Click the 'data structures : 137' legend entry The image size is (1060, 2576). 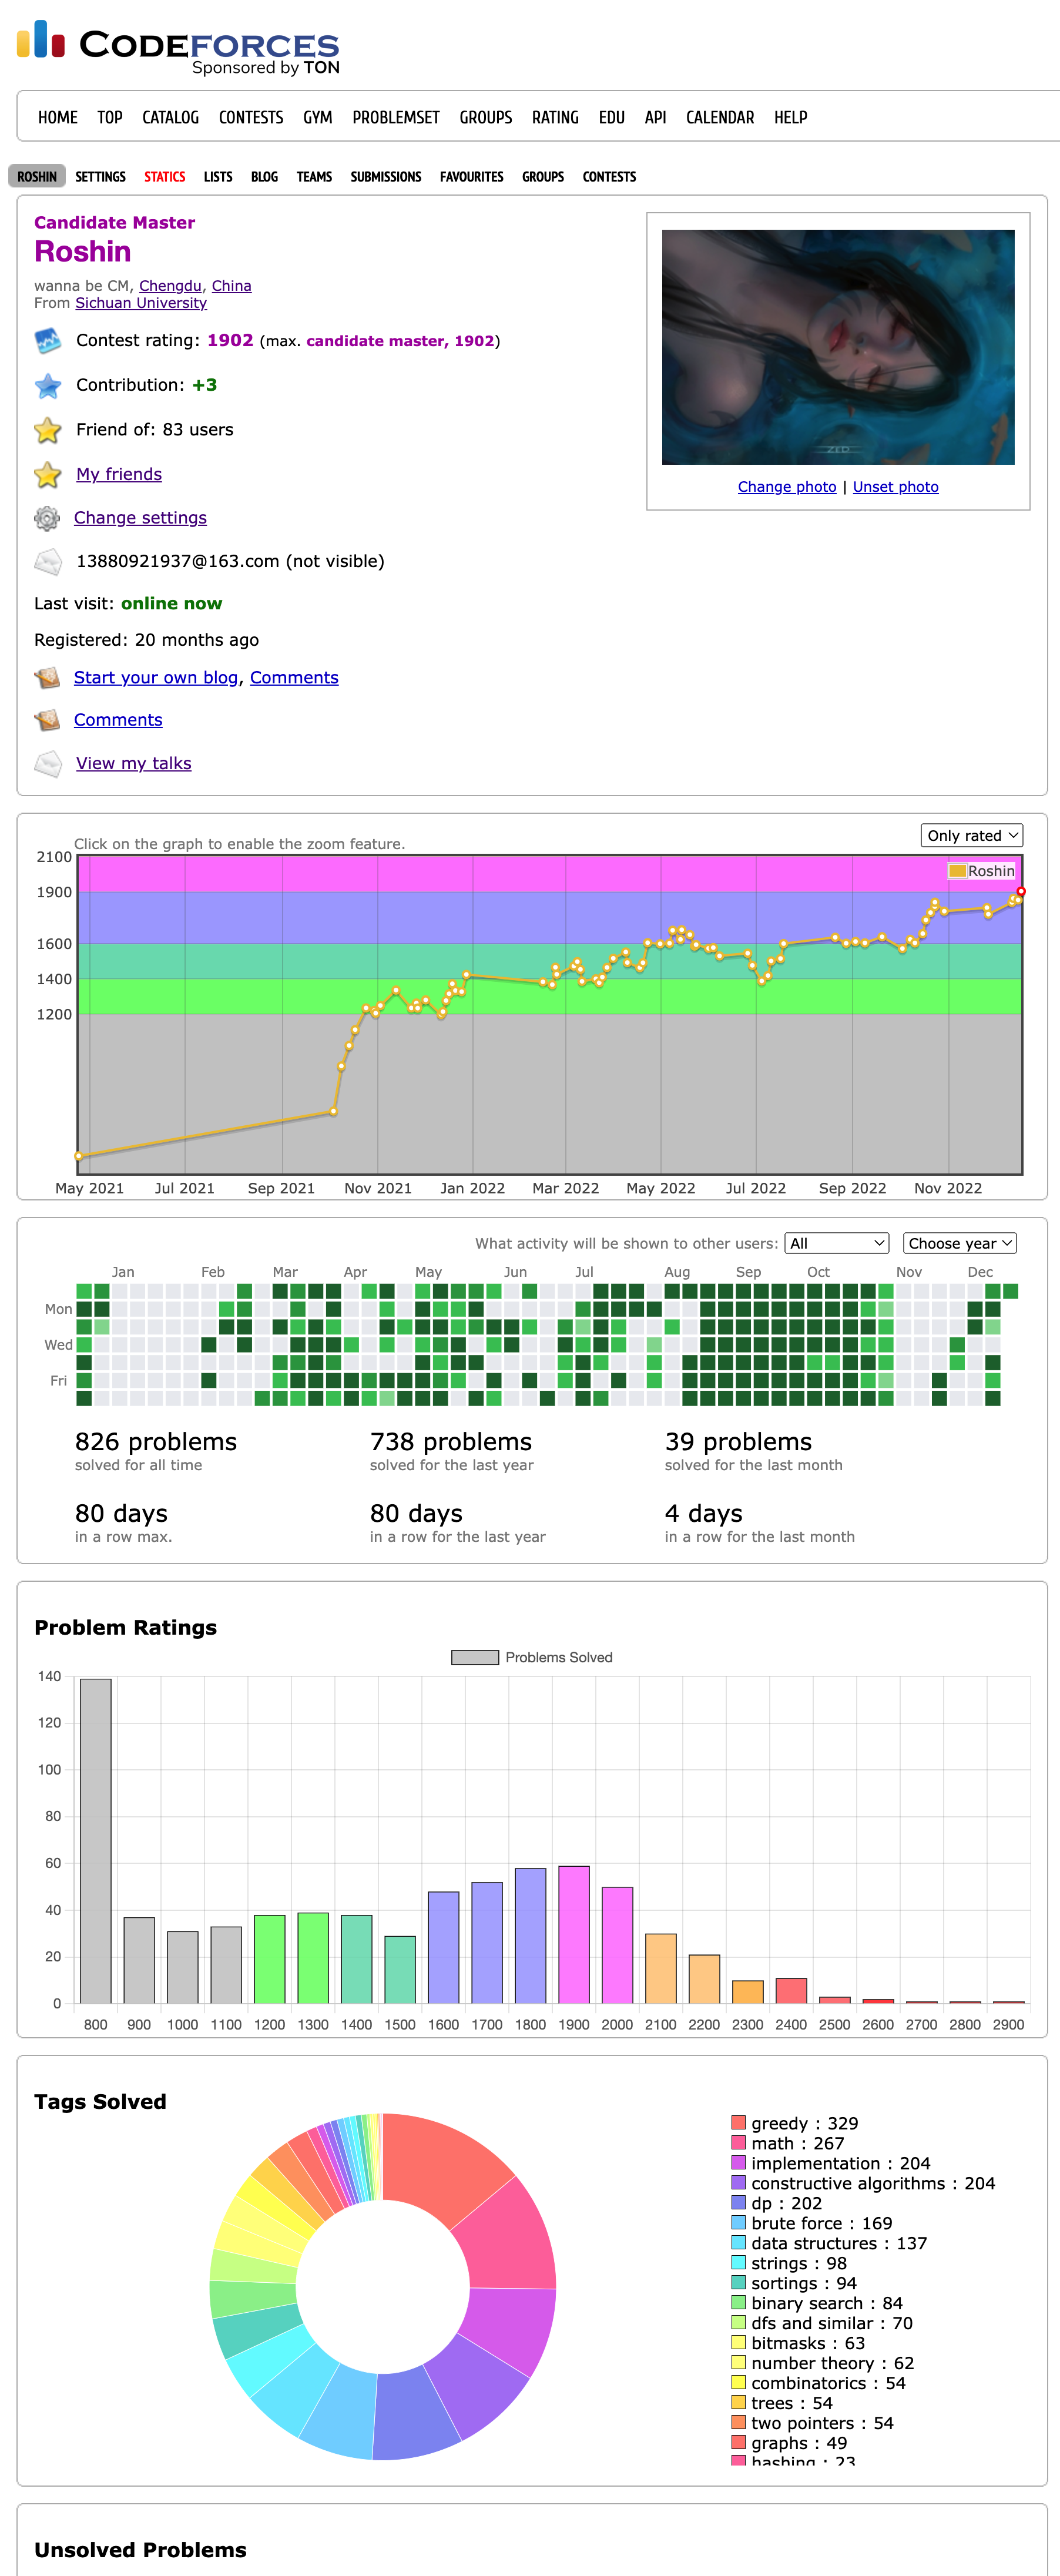point(829,2243)
